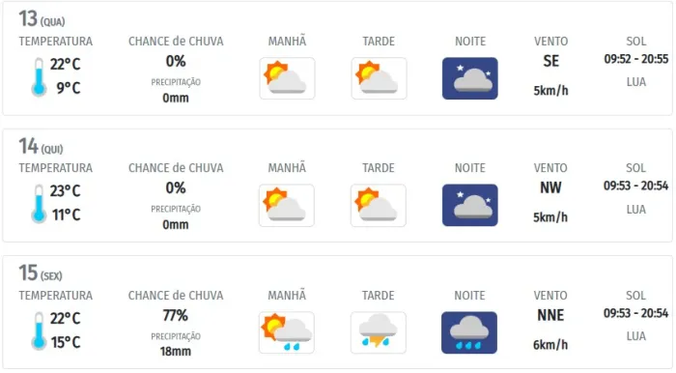Select the 15 (SEX) day heading

[x=41, y=273]
